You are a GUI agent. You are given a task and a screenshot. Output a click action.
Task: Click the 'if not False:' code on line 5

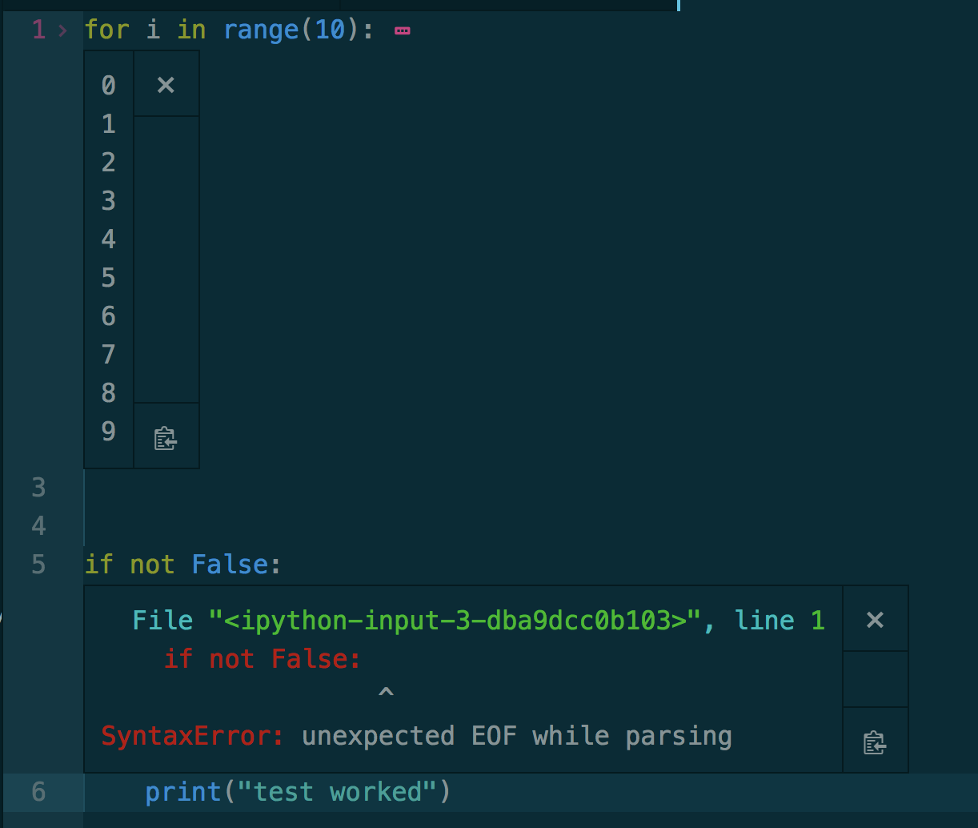point(183,565)
